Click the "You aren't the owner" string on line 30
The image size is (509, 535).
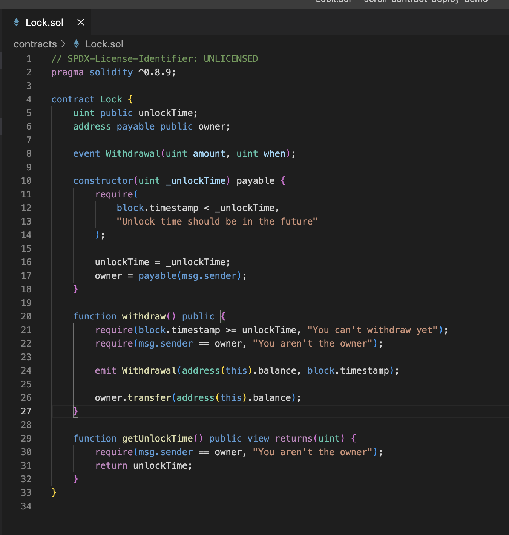pos(313,452)
